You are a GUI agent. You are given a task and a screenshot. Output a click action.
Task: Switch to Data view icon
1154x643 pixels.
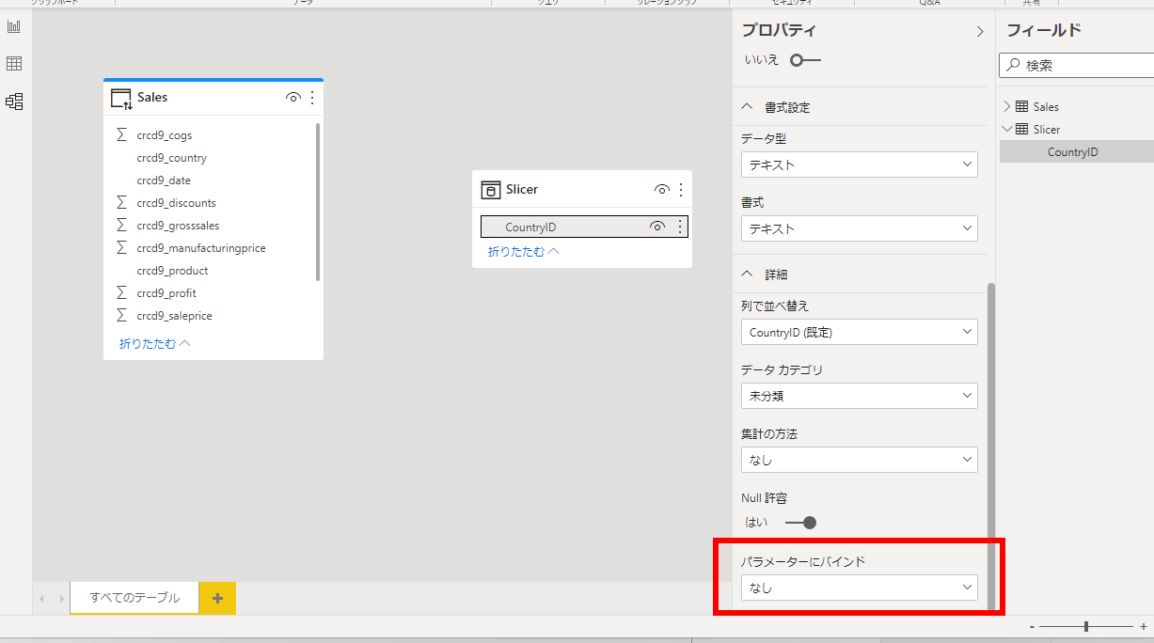coord(14,64)
